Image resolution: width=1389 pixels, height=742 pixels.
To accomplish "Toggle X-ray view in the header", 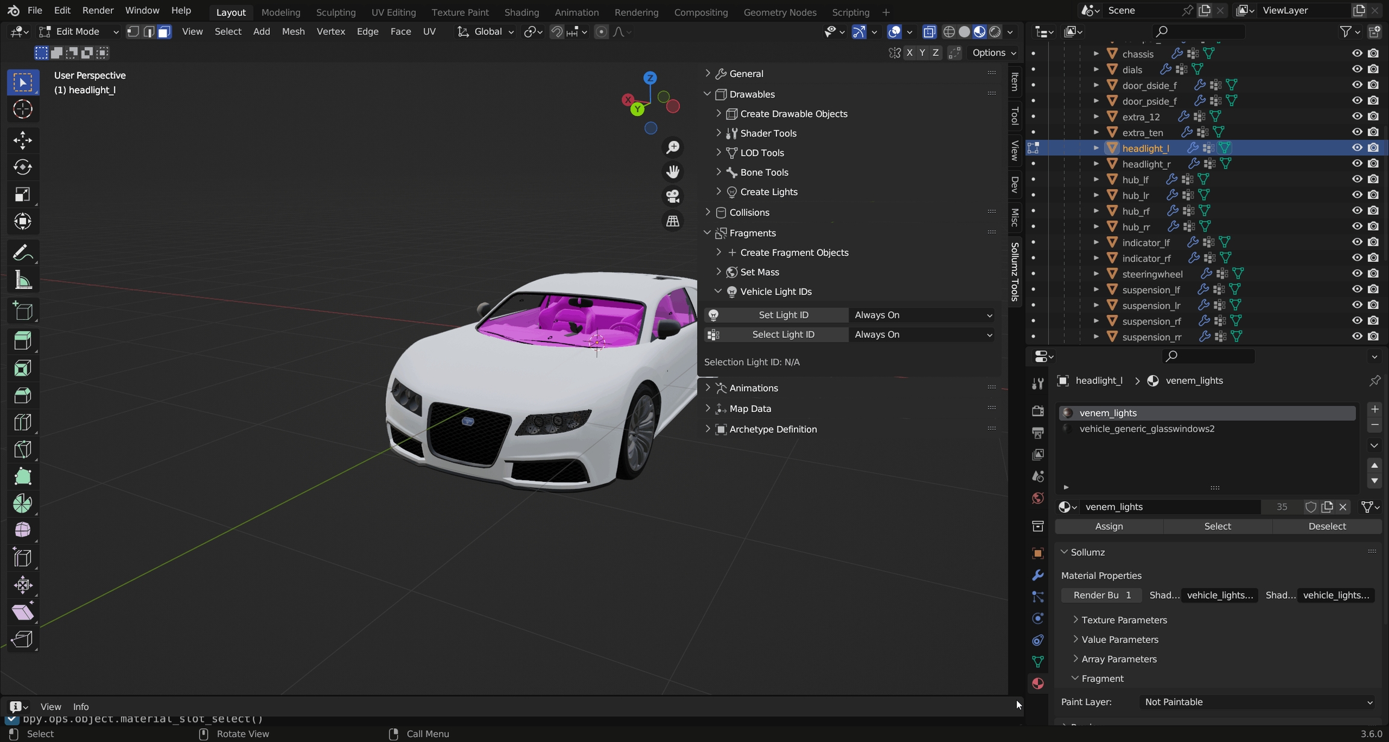I will pyautogui.click(x=929, y=32).
